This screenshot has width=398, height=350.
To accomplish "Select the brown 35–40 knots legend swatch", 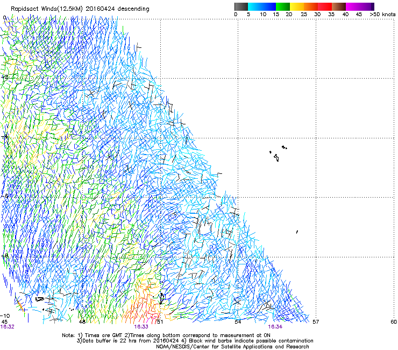I will [339, 6].
